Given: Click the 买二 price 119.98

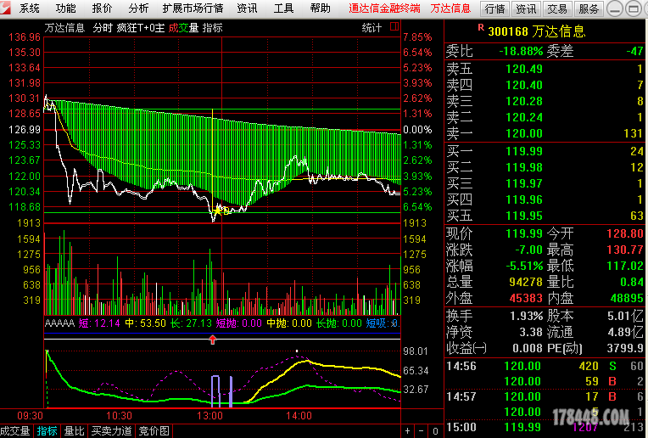Looking at the screenshot, I should pos(524,167).
